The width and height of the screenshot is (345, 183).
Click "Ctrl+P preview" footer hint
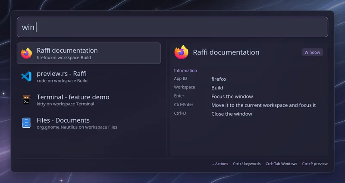(x=315, y=164)
